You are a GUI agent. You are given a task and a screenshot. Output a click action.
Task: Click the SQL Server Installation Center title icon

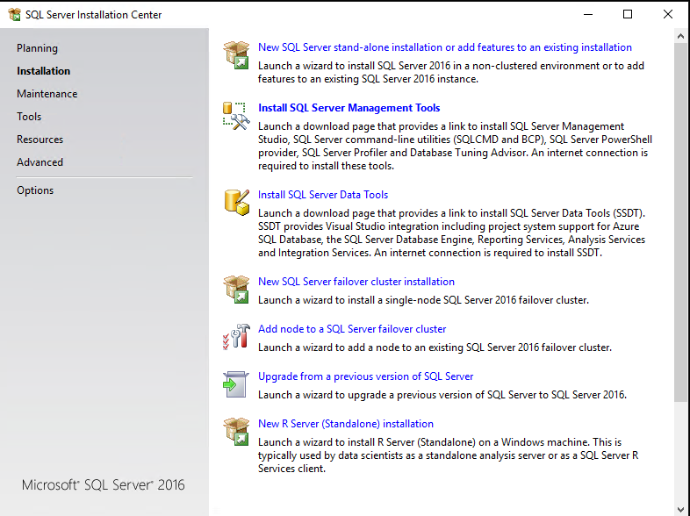[14, 15]
